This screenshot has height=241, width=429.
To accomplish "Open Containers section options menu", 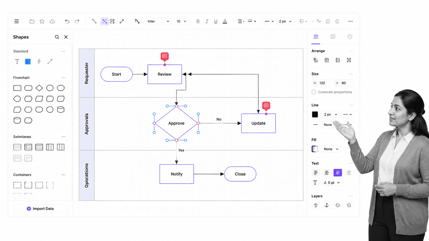I will pos(63,175).
